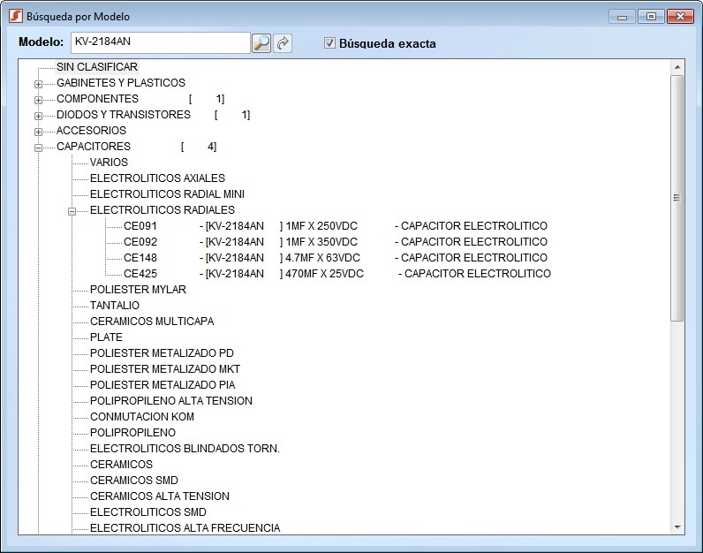Select CONMUTACION KOM item
The image size is (703, 553).
(142, 417)
